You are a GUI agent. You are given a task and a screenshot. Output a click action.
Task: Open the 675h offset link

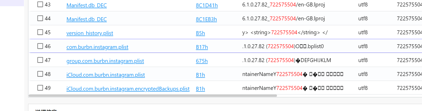[x=202, y=61]
